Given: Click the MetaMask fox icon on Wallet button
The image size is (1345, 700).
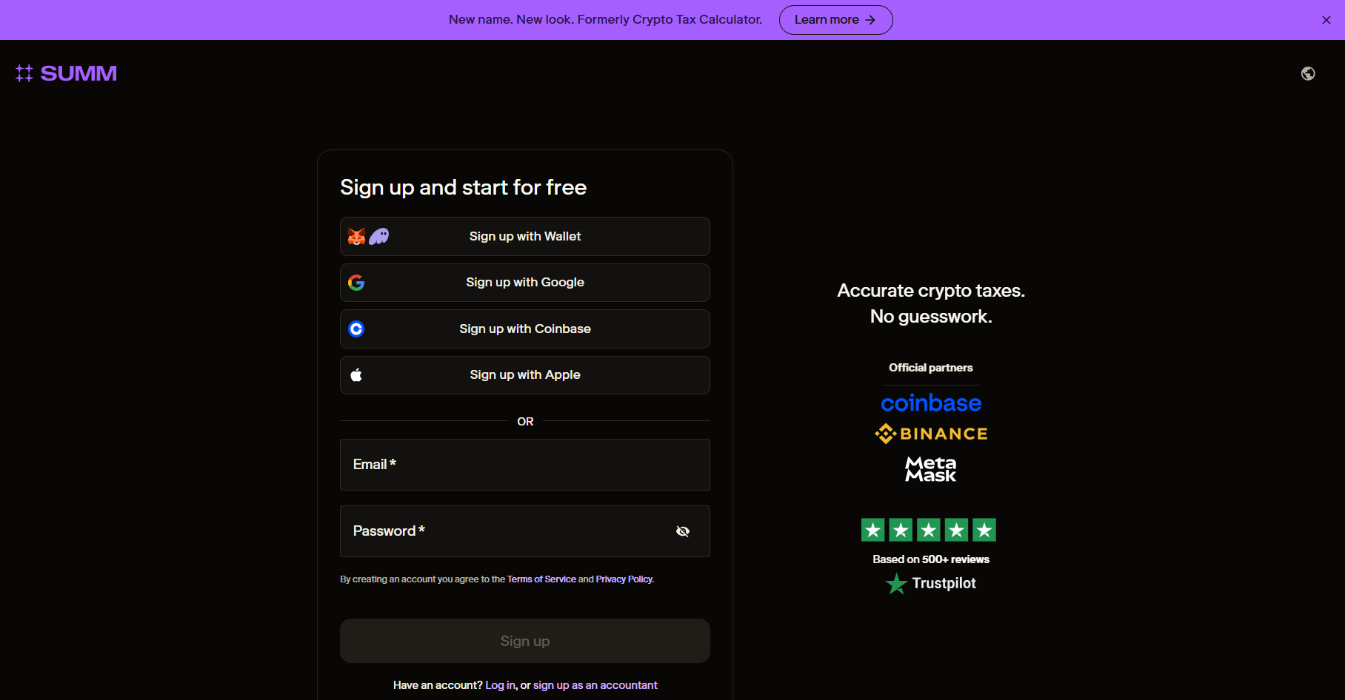Looking at the screenshot, I should coord(357,236).
